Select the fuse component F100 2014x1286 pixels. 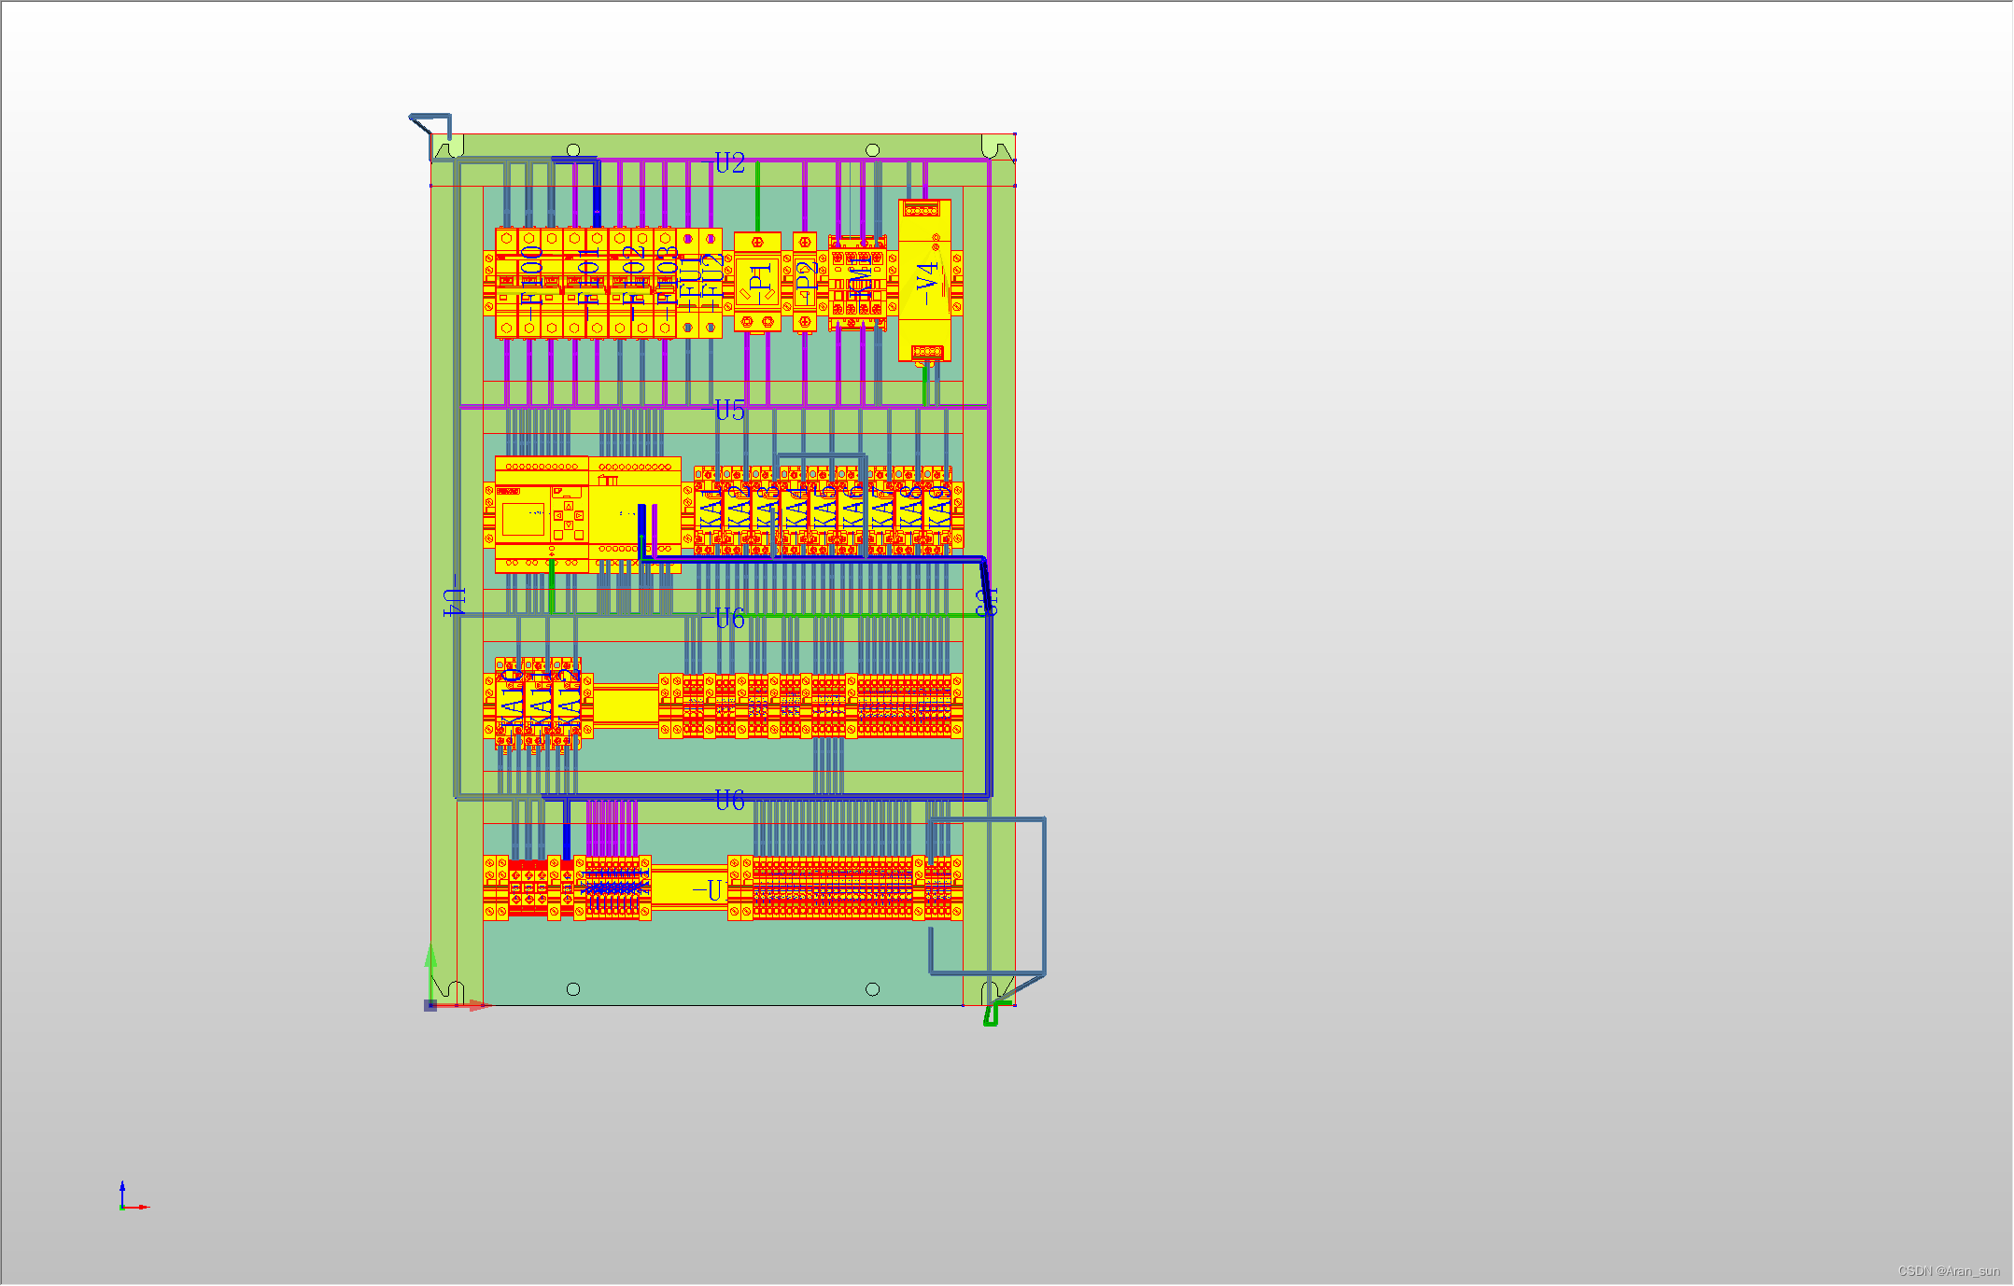(532, 275)
